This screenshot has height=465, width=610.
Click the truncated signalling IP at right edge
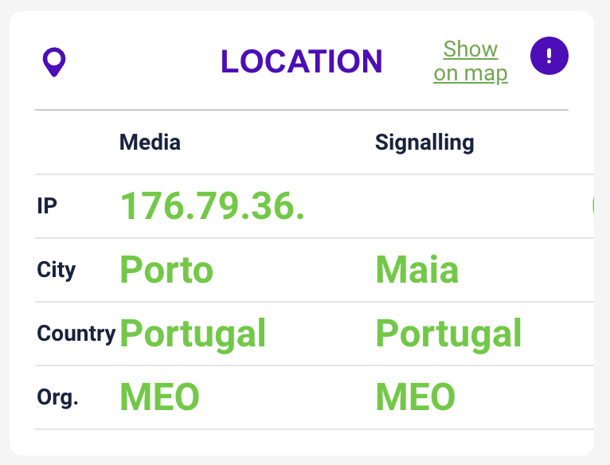593,206
